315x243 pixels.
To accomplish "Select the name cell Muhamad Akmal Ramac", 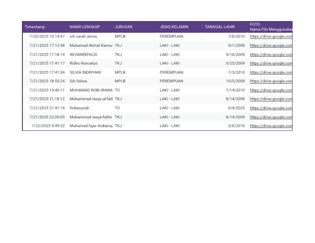I will coord(91,45).
